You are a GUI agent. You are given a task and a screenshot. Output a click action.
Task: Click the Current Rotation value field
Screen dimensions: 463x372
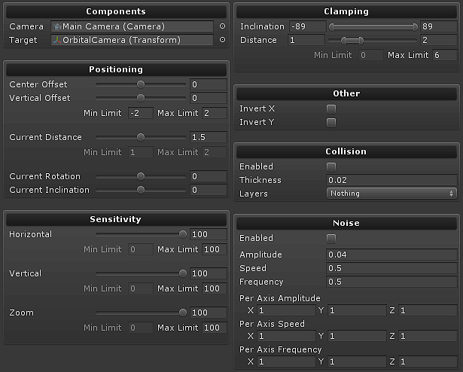click(209, 176)
